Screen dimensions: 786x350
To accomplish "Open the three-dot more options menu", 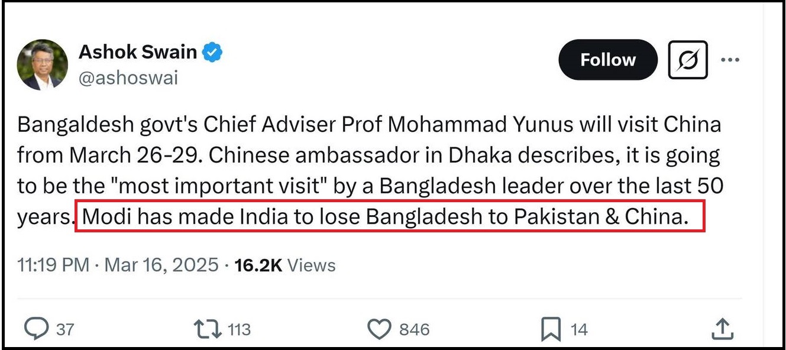I will (730, 60).
